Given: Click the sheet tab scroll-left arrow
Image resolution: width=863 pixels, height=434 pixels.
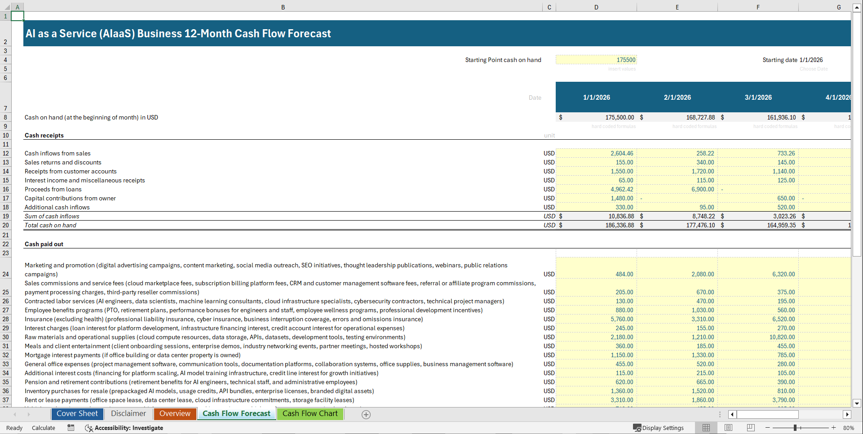Looking at the screenshot, I should coord(14,414).
